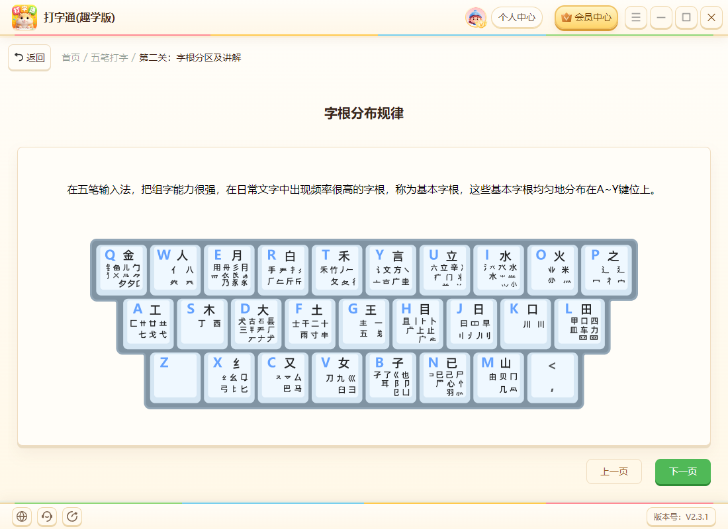This screenshot has height=529, width=728.
Task: Click the N 已 key
Action: [445, 377]
